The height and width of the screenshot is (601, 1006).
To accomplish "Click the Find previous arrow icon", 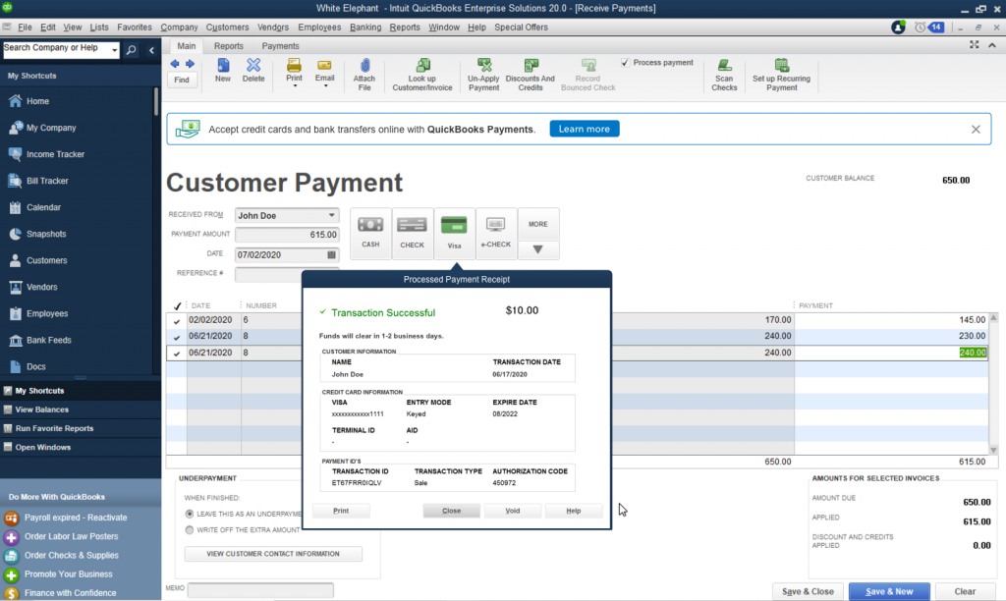I will [x=175, y=64].
